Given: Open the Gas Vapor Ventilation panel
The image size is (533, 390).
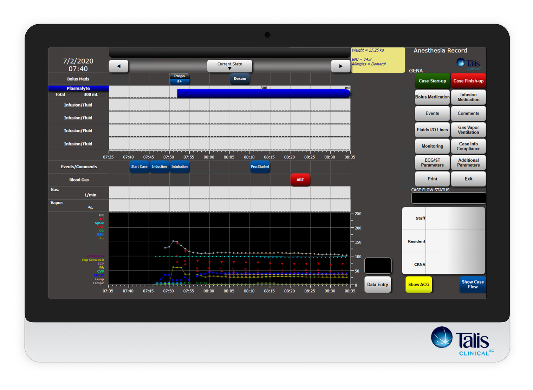Looking at the screenshot, I should [x=468, y=130].
